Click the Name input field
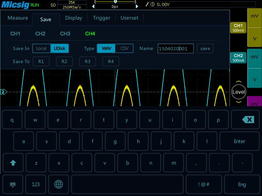This screenshot has width=262, height=196. (x=176, y=48)
